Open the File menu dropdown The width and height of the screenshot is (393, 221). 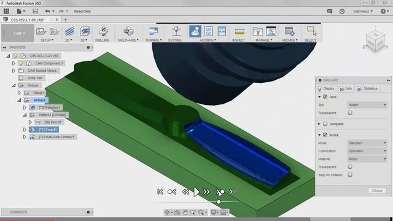(21, 11)
